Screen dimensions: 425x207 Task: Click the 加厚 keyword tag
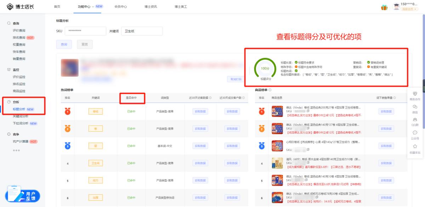pos(96,197)
